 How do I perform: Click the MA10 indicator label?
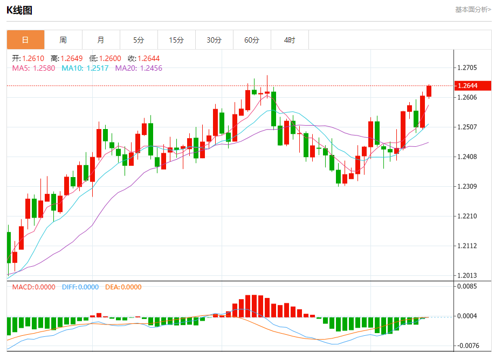point(85,68)
